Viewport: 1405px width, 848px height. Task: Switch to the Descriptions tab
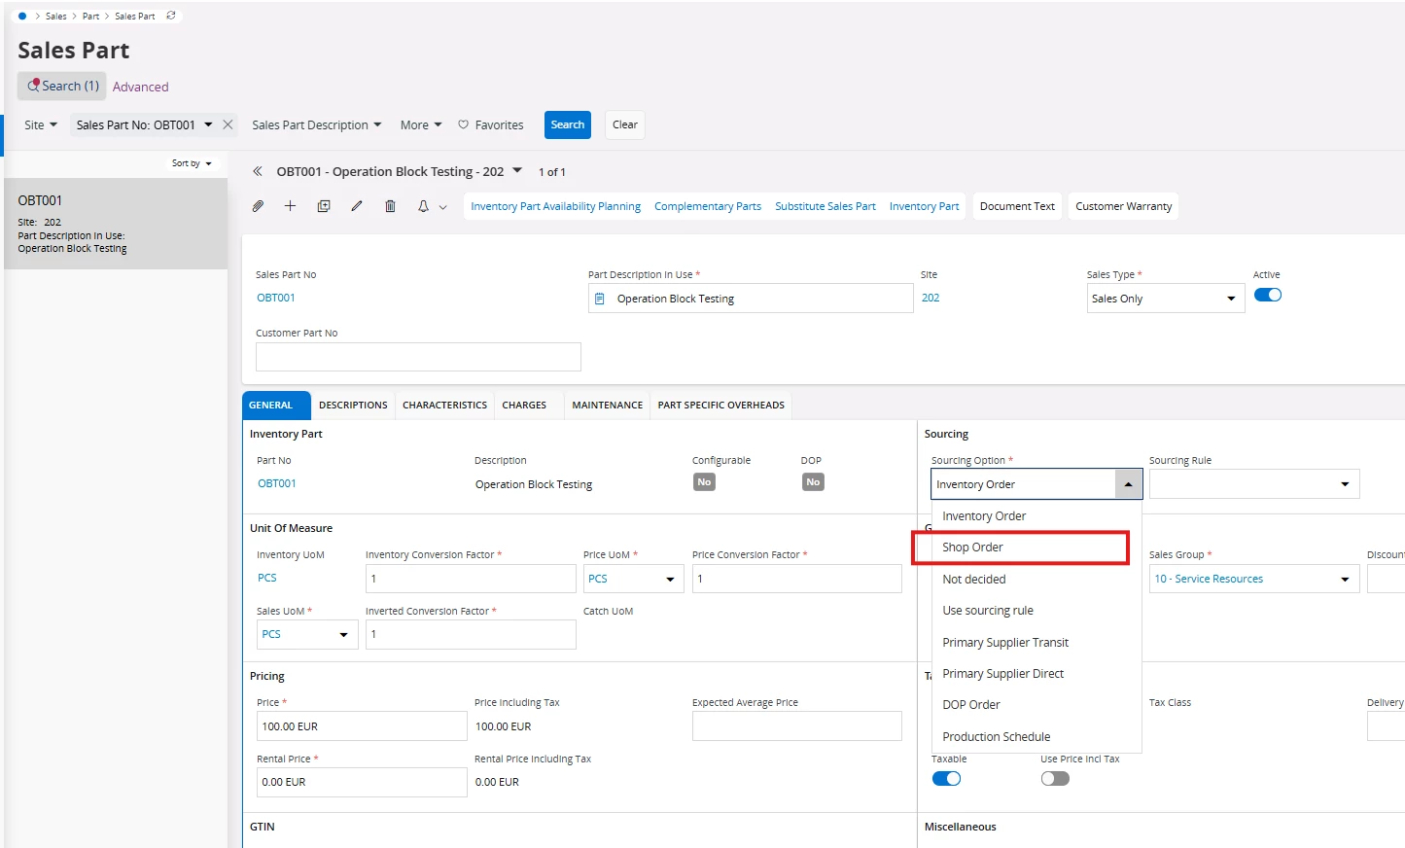click(x=353, y=405)
